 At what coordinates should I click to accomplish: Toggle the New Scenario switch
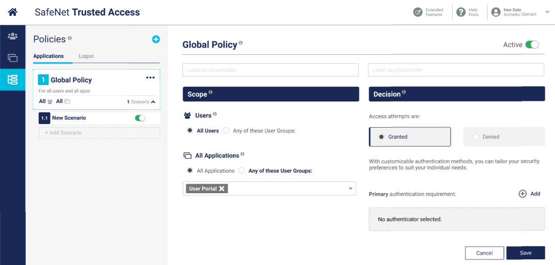coord(140,118)
